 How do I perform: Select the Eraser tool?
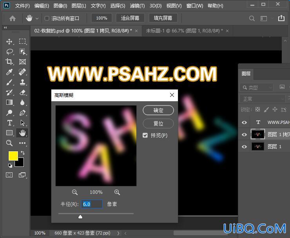pos(22,92)
